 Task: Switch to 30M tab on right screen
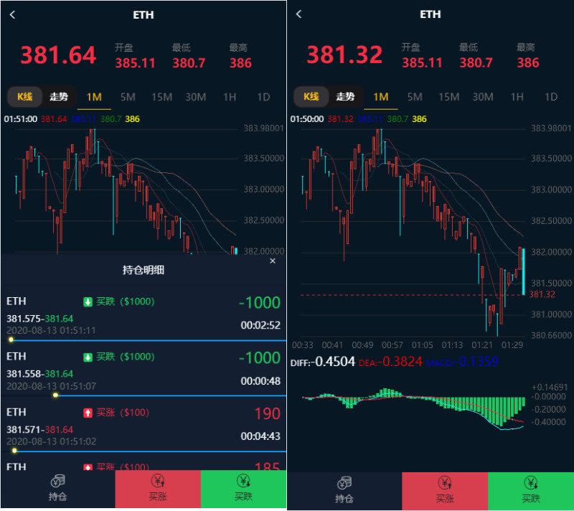pyautogui.click(x=483, y=97)
